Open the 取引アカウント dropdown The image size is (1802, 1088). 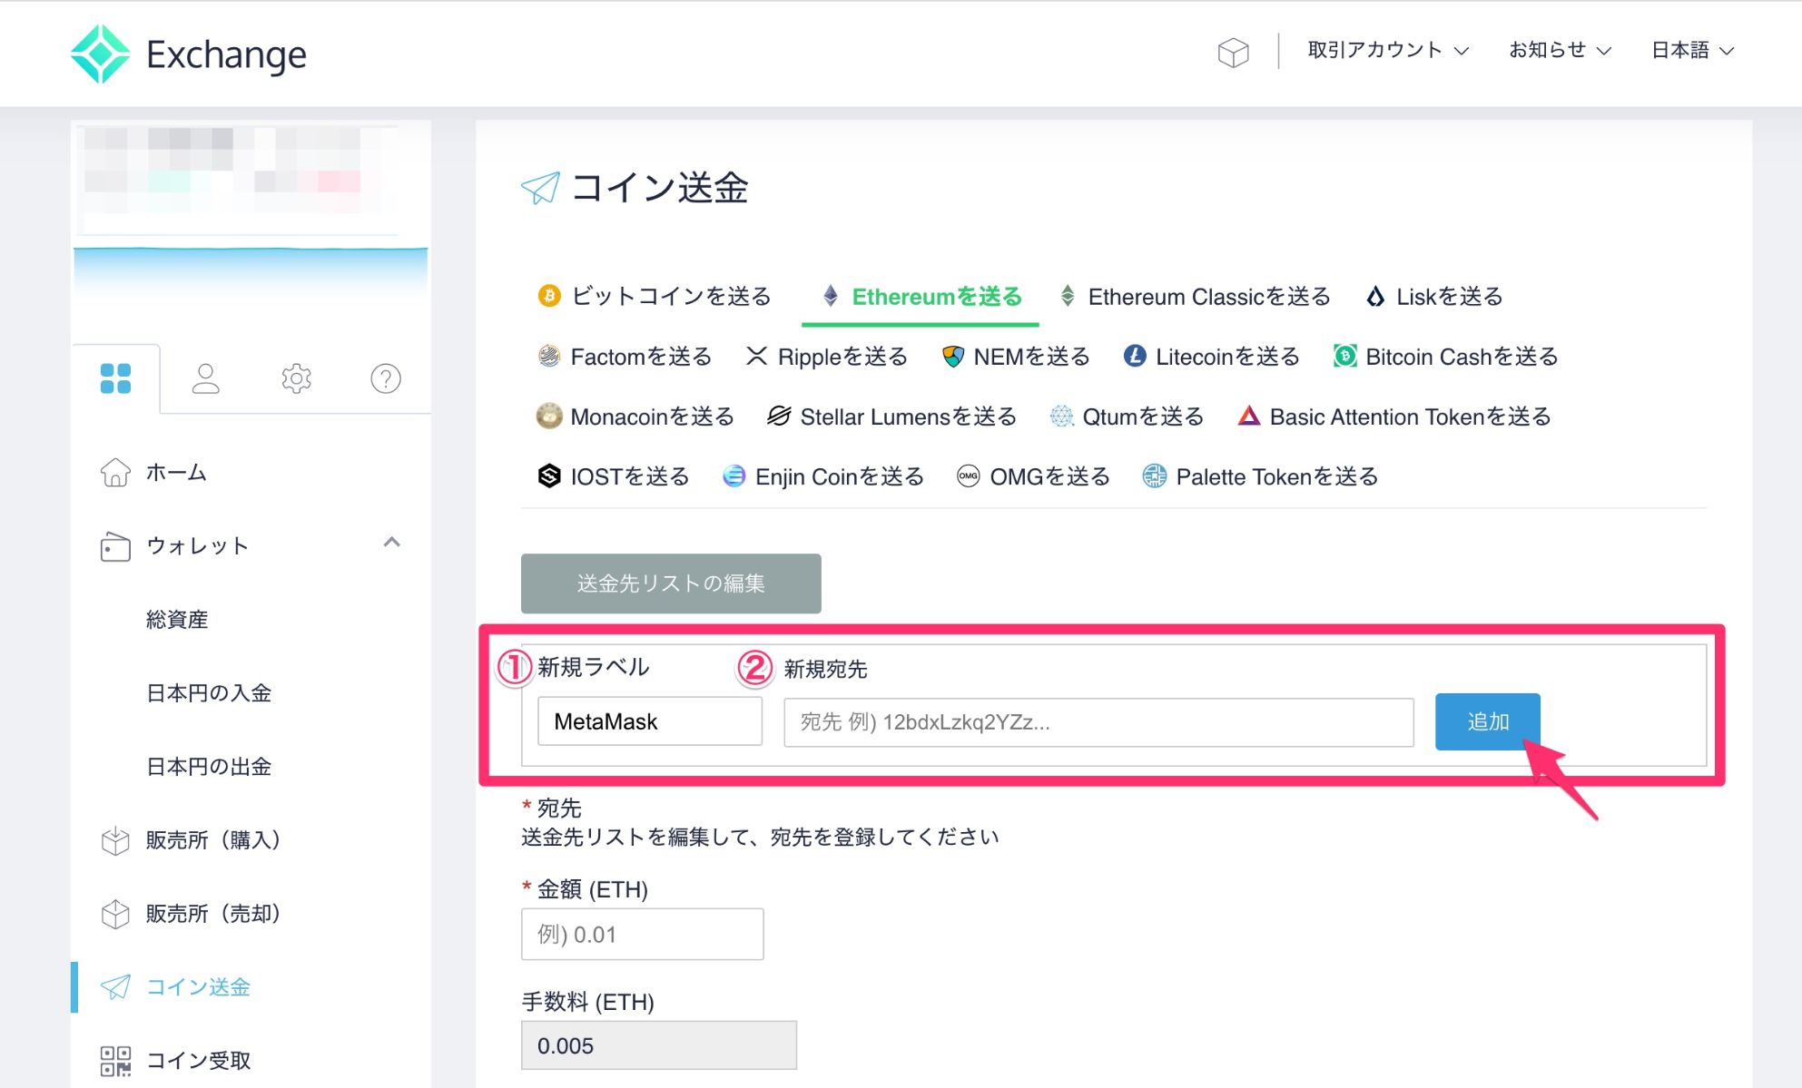coord(1388,50)
